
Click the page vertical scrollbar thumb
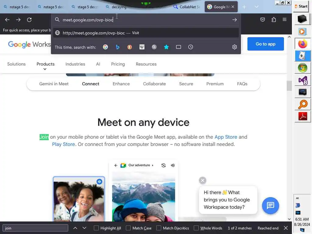tap(289, 86)
